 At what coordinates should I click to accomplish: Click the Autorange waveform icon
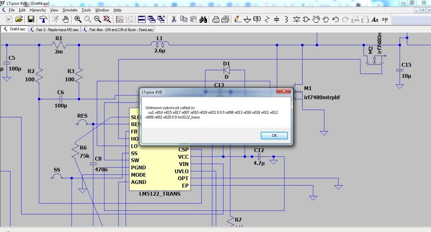(x=120, y=19)
